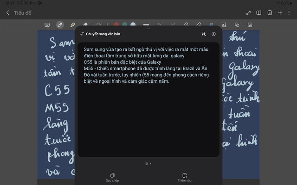Tap the AI sparkle icon in panel
297x185 pixels.
tap(203, 34)
